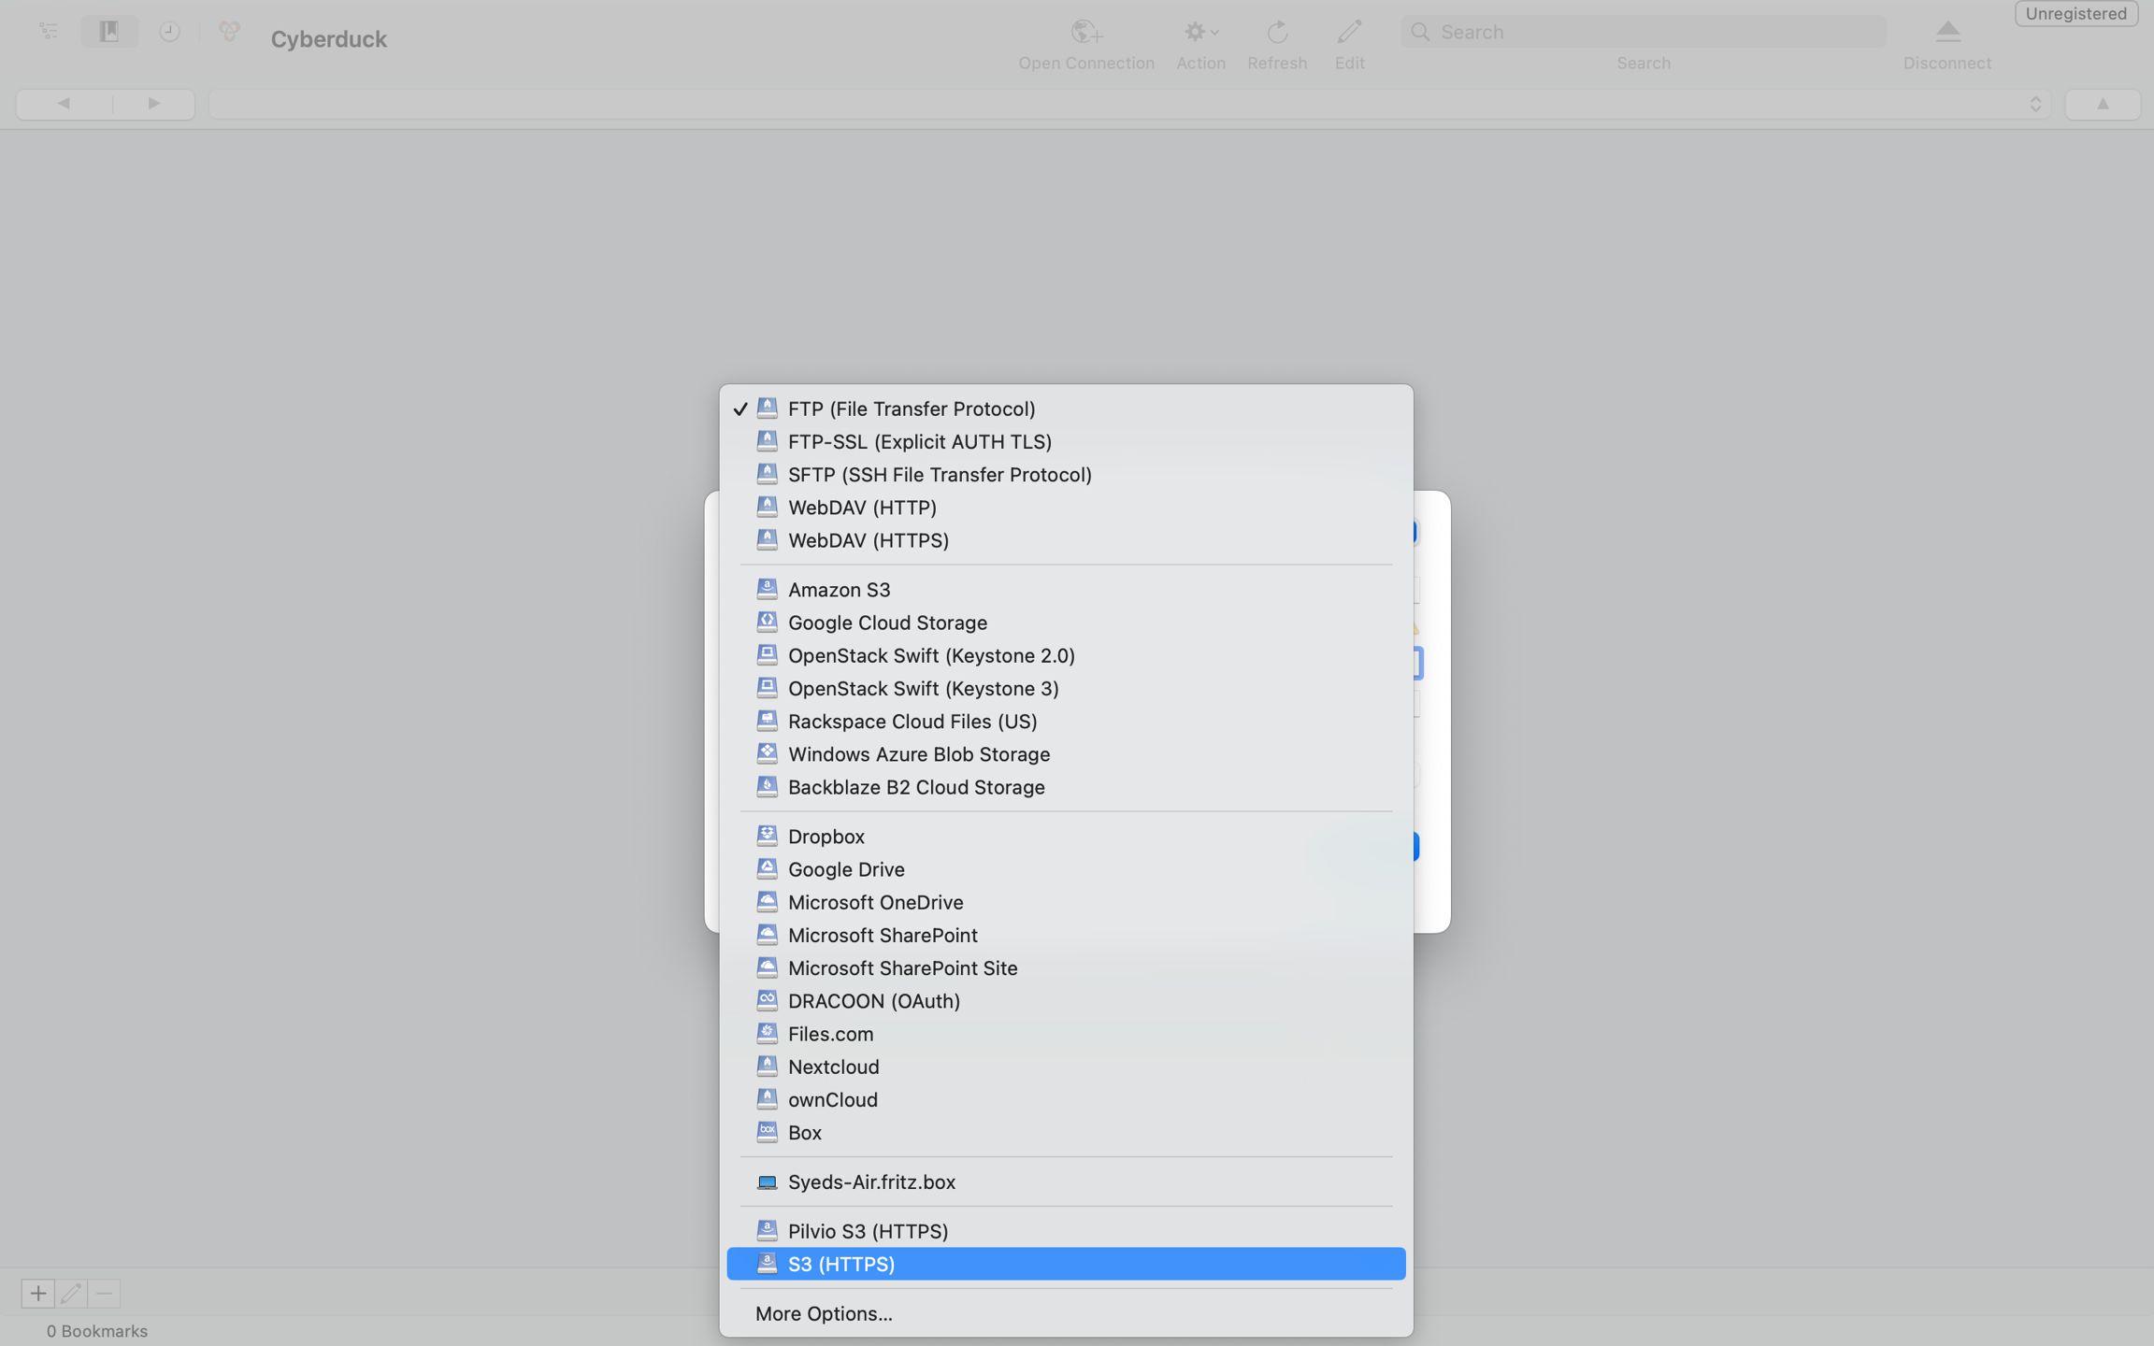Click the DRACOON icon in list

(x=767, y=1000)
